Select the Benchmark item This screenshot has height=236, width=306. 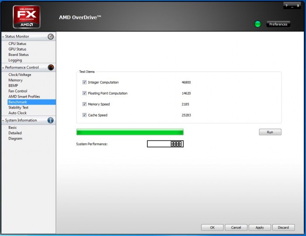pos(31,102)
